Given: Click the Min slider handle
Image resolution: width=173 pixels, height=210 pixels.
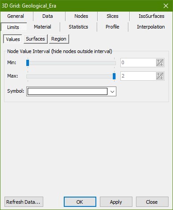Looking at the screenshot, I should pyautogui.click(x=28, y=63).
